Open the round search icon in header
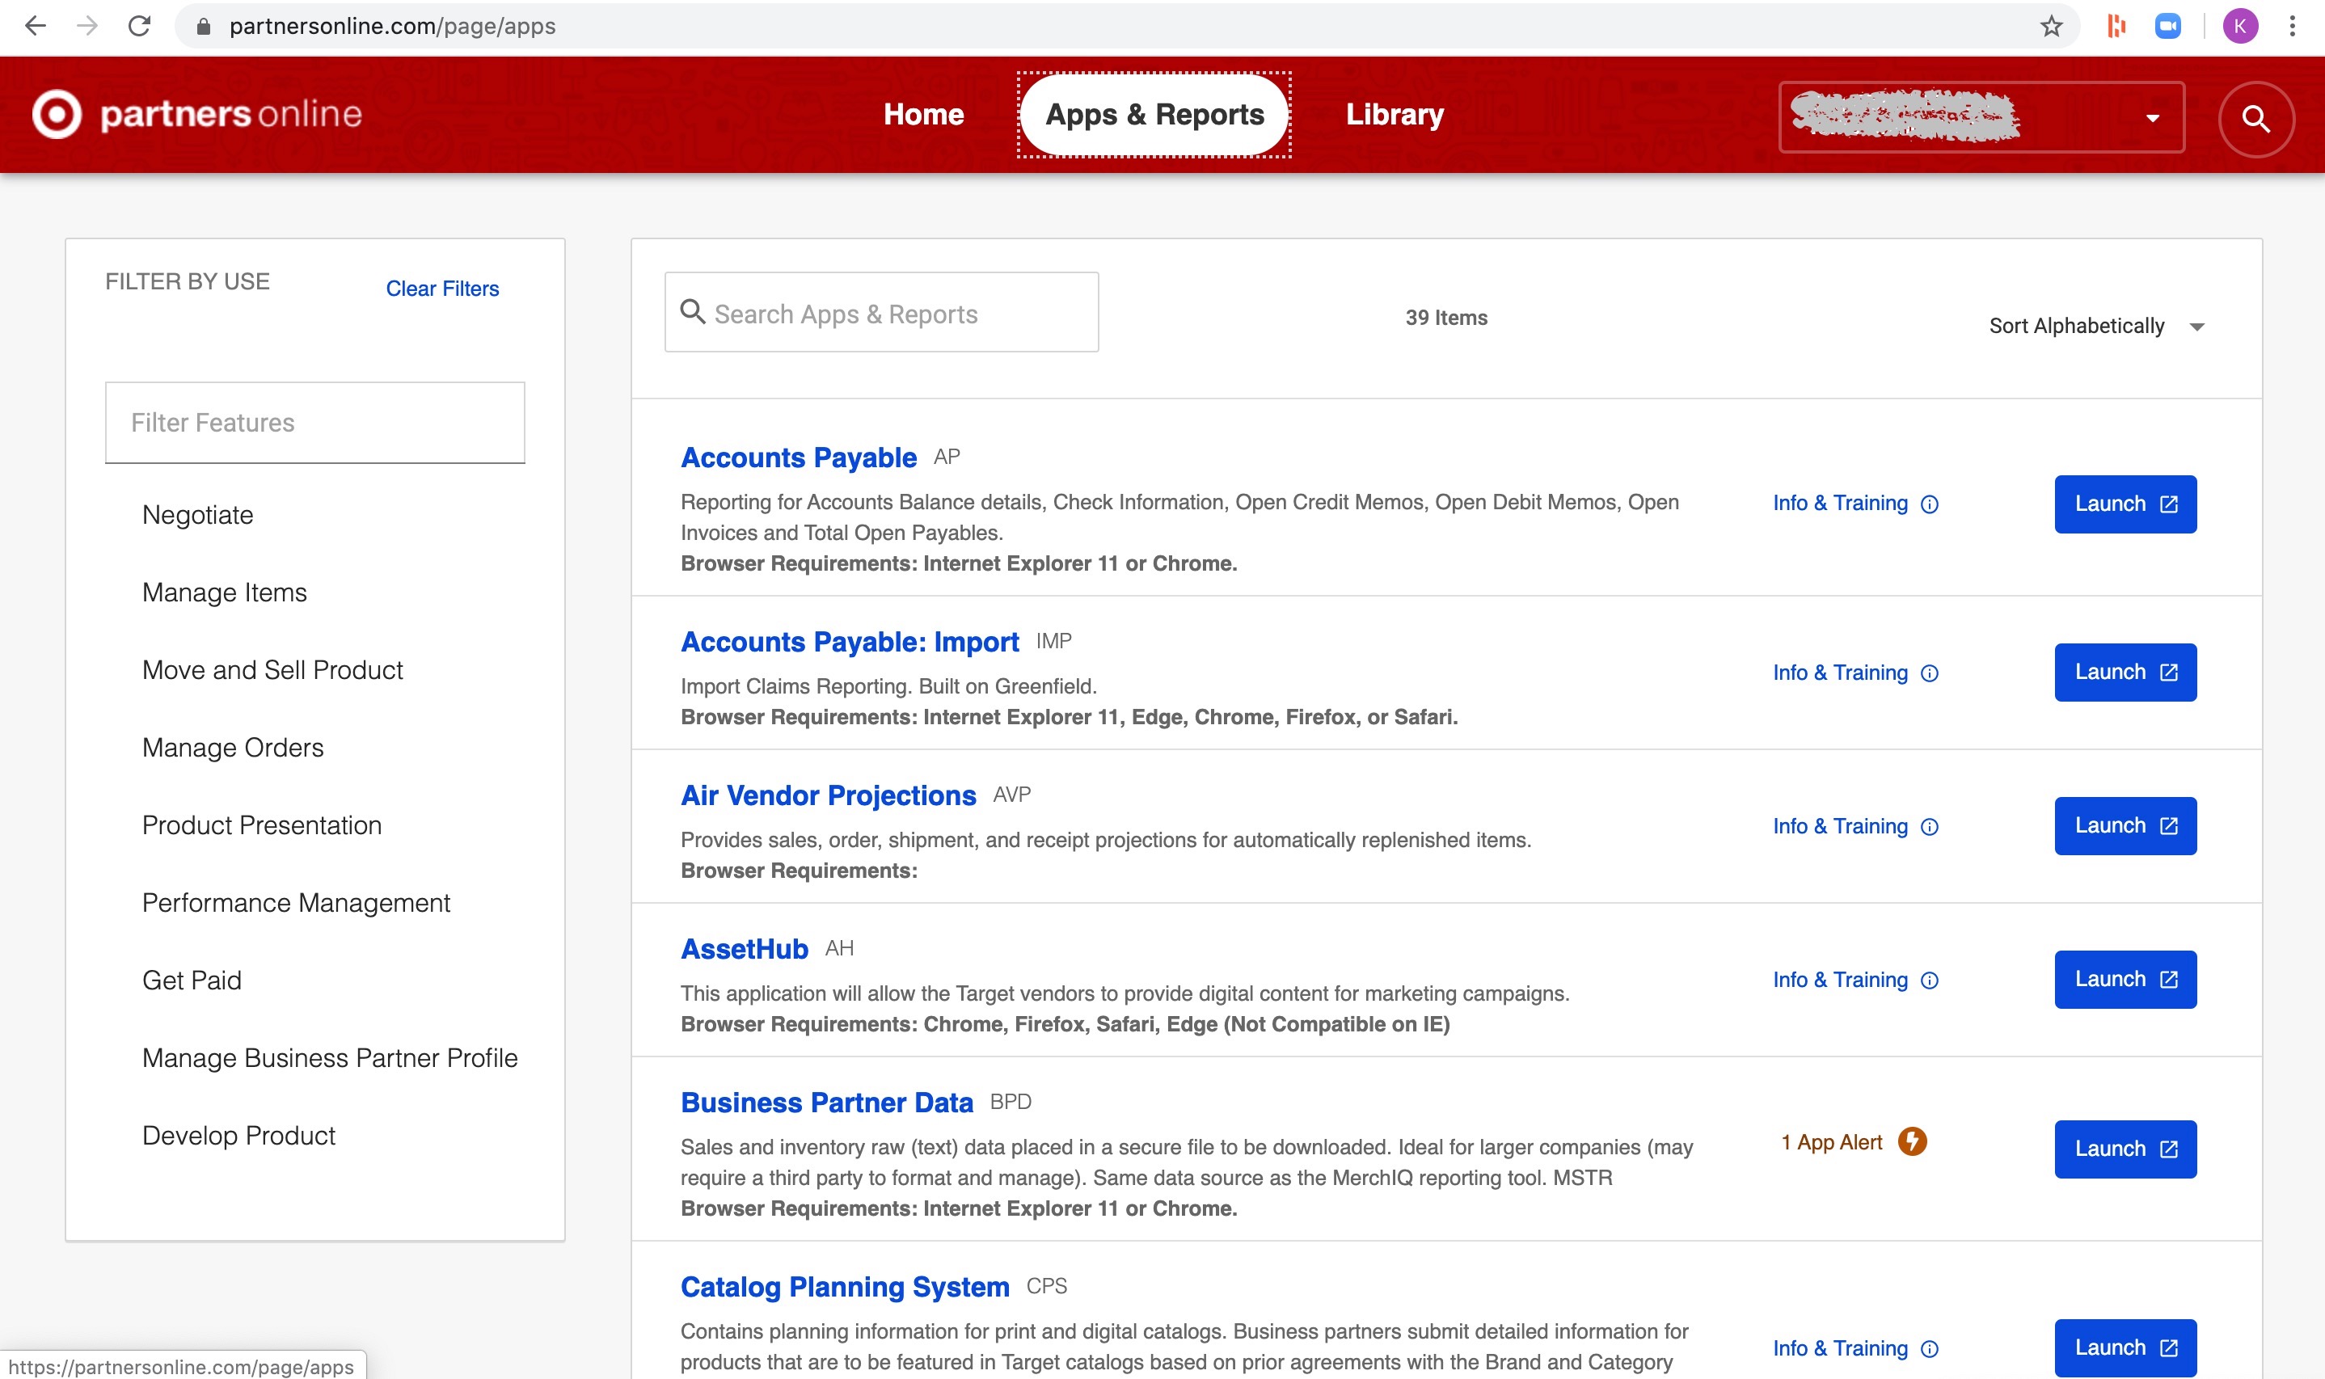This screenshot has height=1379, width=2325. point(2255,119)
